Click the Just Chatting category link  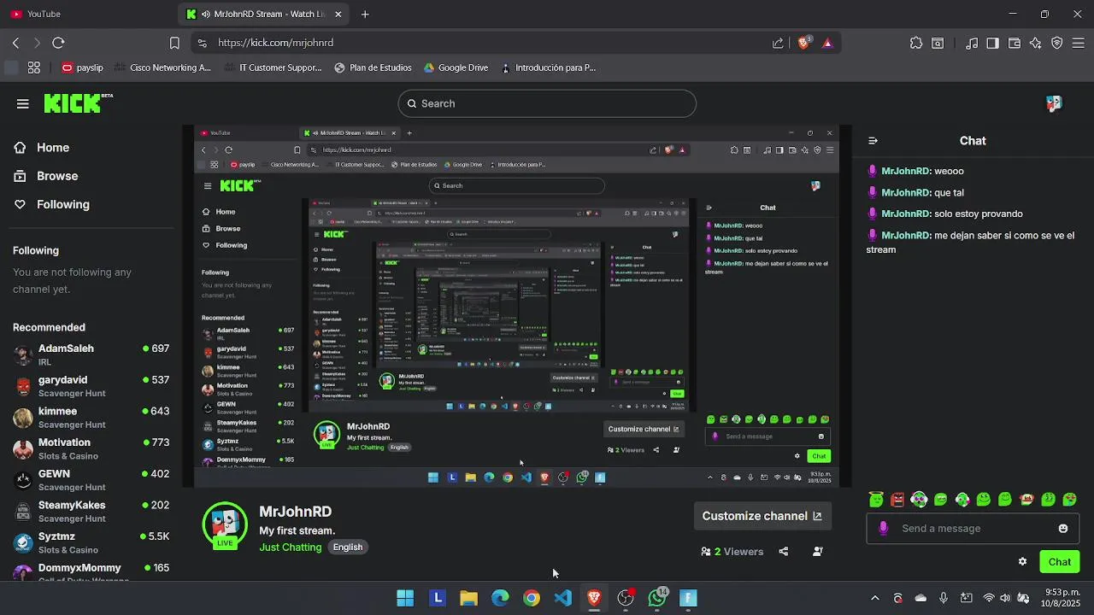click(291, 547)
